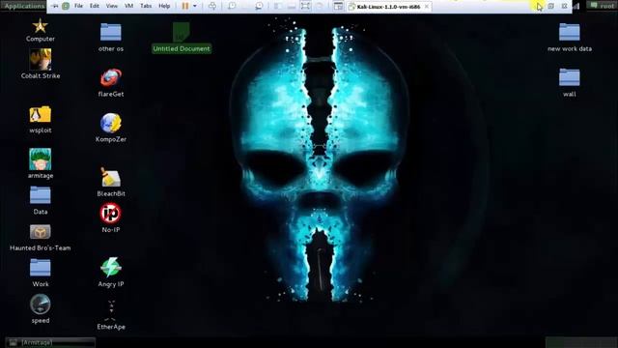Launch Cobalt Strike from the desktop
618x348 pixels.
pos(41,60)
